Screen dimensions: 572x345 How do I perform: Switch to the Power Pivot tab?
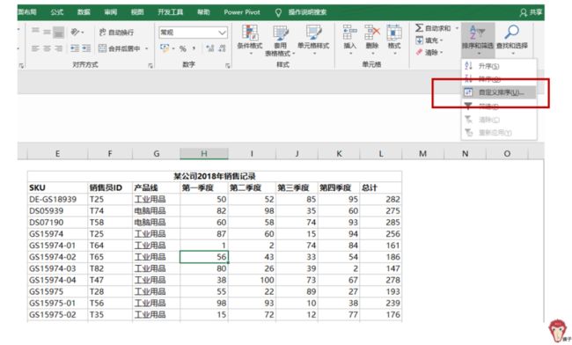(242, 12)
